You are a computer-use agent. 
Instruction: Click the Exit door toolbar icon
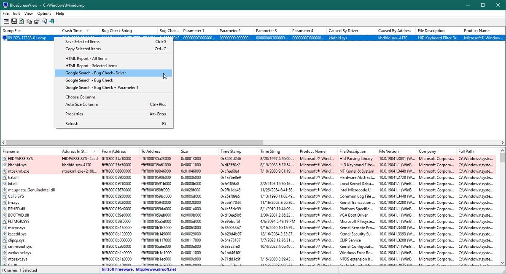52,21
